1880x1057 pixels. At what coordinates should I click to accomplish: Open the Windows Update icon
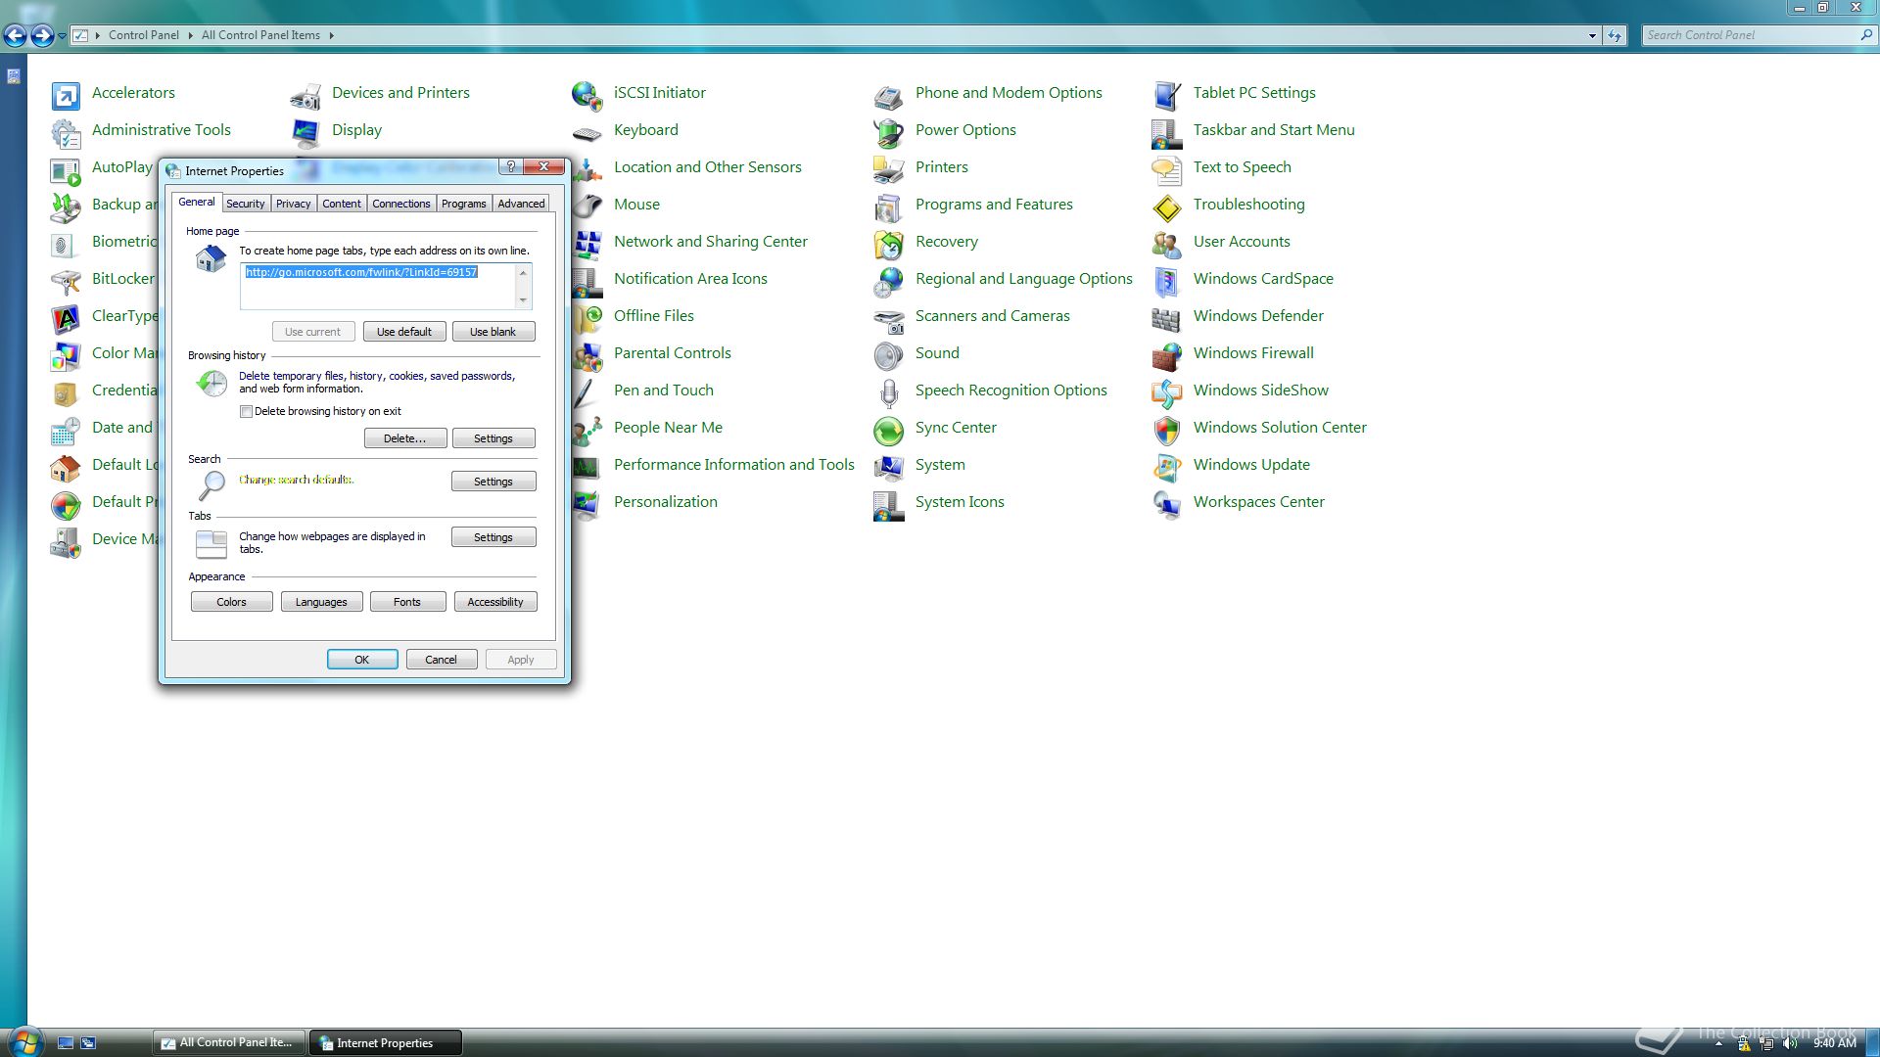(x=1167, y=466)
